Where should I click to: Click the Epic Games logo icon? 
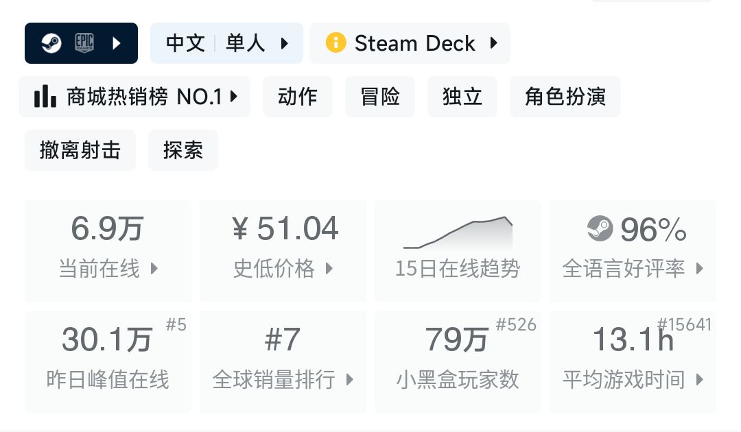click(x=84, y=43)
